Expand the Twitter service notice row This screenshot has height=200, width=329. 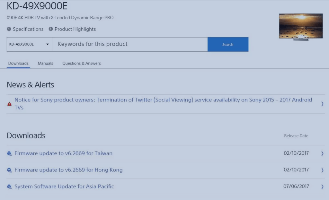[x=322, y=104]
